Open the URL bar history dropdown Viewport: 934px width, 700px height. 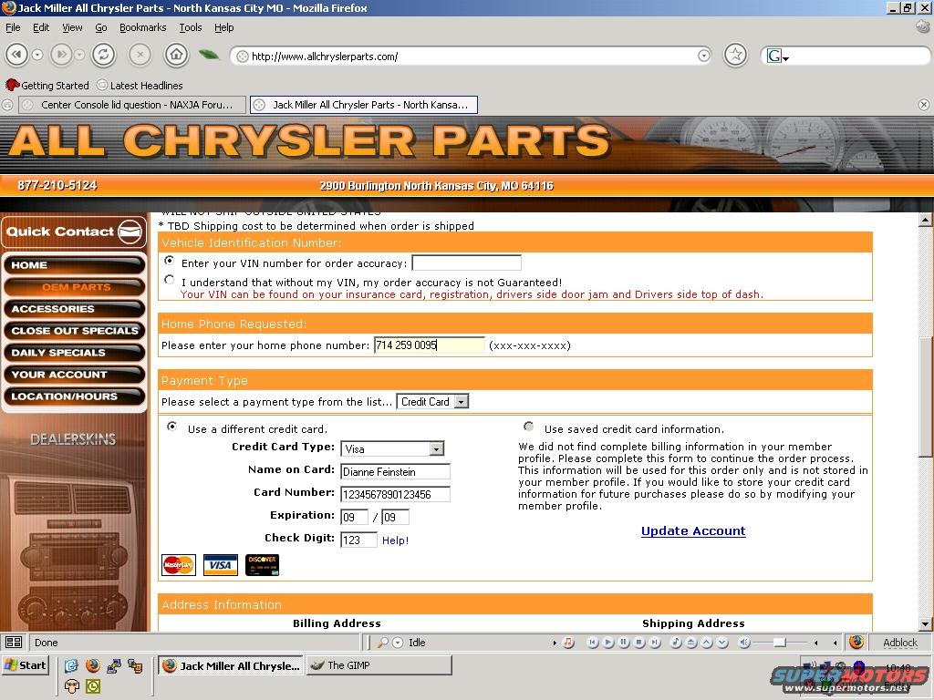pyautogui.click(x=703, y=57)
